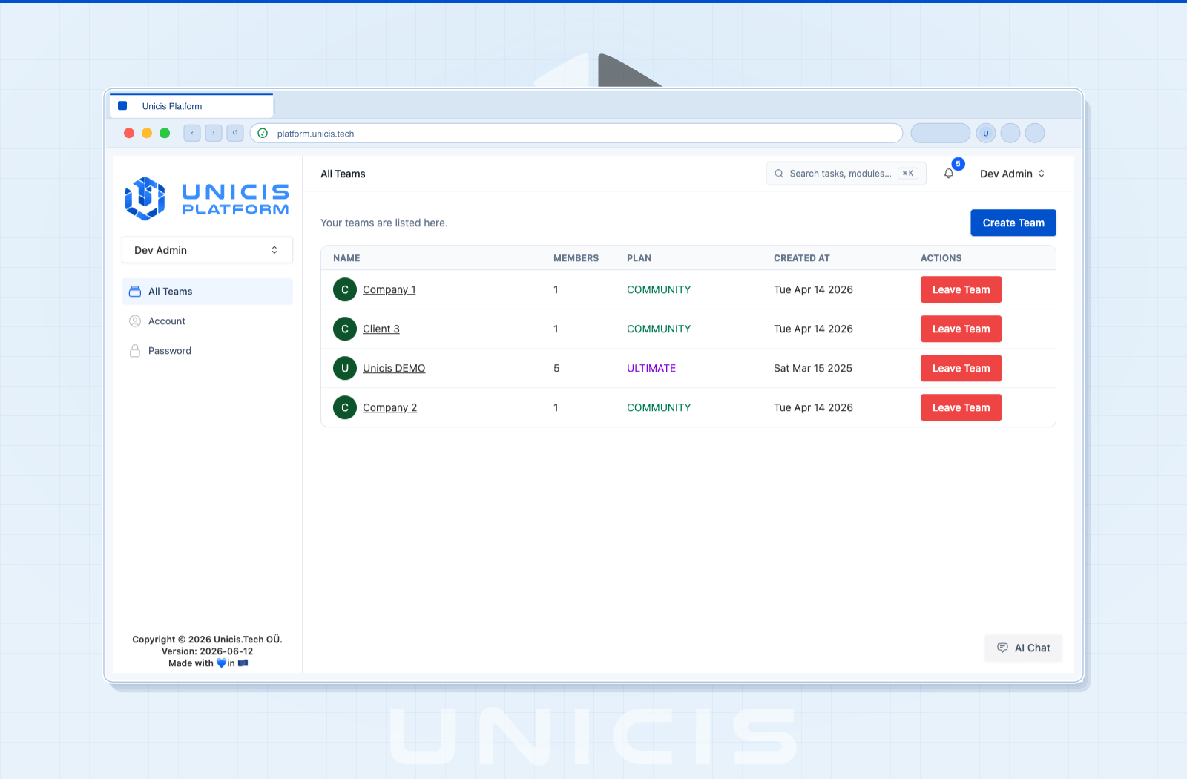Click the Copyright 2026 Unicis.Tech OÜ text
Image resolution: width=1187 pixels, height=779 pixels.
point(208,640)
